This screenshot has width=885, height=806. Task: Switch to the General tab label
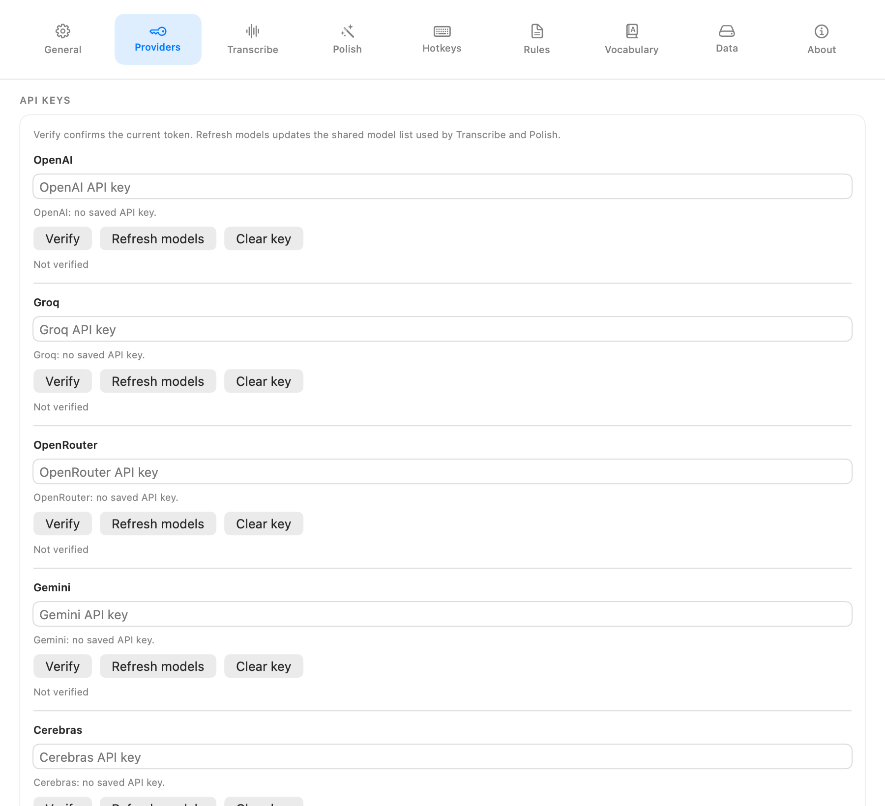(x=63, y=50)
